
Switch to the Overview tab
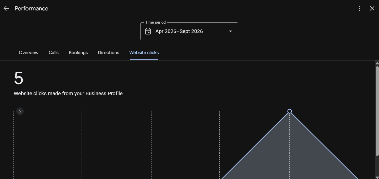click(x=28, y=53)
